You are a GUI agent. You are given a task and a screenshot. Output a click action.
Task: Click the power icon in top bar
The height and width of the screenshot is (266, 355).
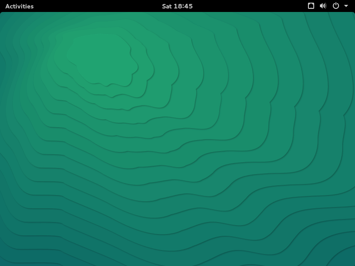(x=336, y=6)
